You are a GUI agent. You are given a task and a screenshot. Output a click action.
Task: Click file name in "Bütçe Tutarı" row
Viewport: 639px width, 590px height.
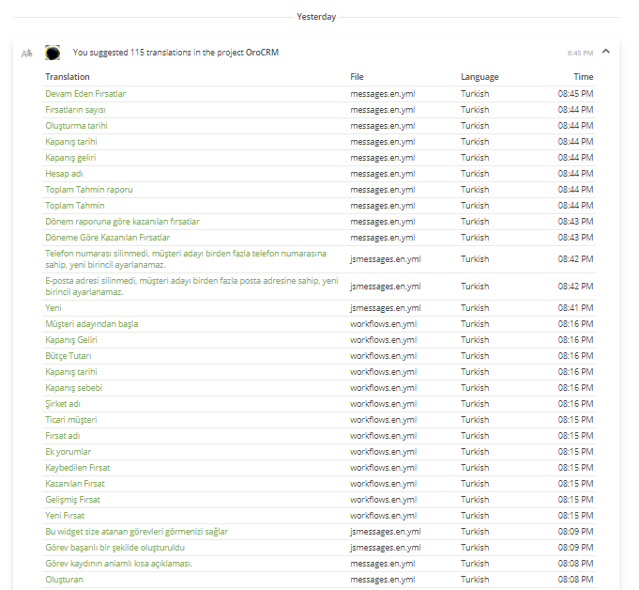(x=383, y=356)
